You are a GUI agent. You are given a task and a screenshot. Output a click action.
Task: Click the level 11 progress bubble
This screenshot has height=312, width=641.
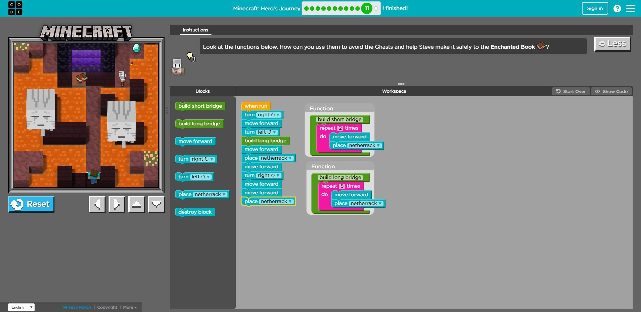pyautogui.click(x=366, y=8)
